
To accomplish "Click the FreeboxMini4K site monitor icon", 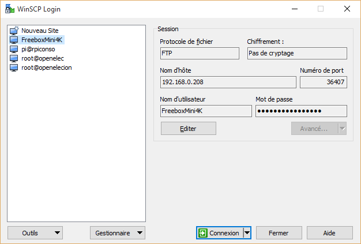I will click(x=14, y=40).
